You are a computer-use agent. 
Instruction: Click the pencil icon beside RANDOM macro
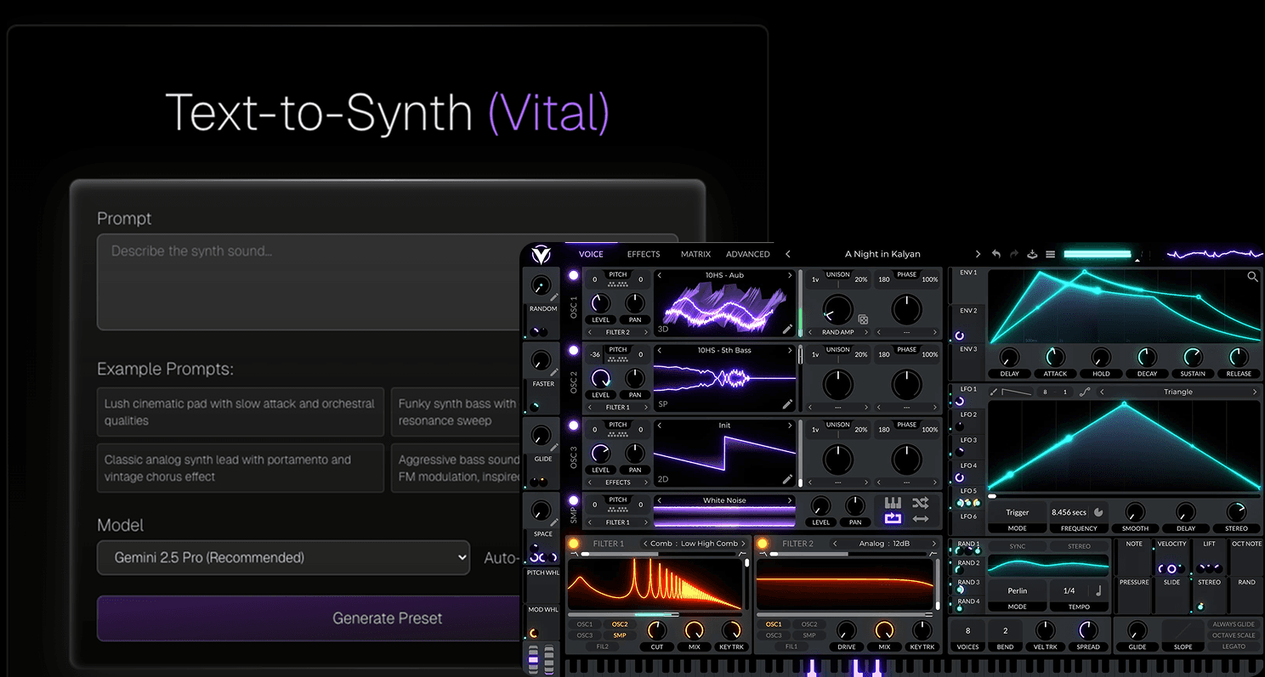[x=554, y=298]
